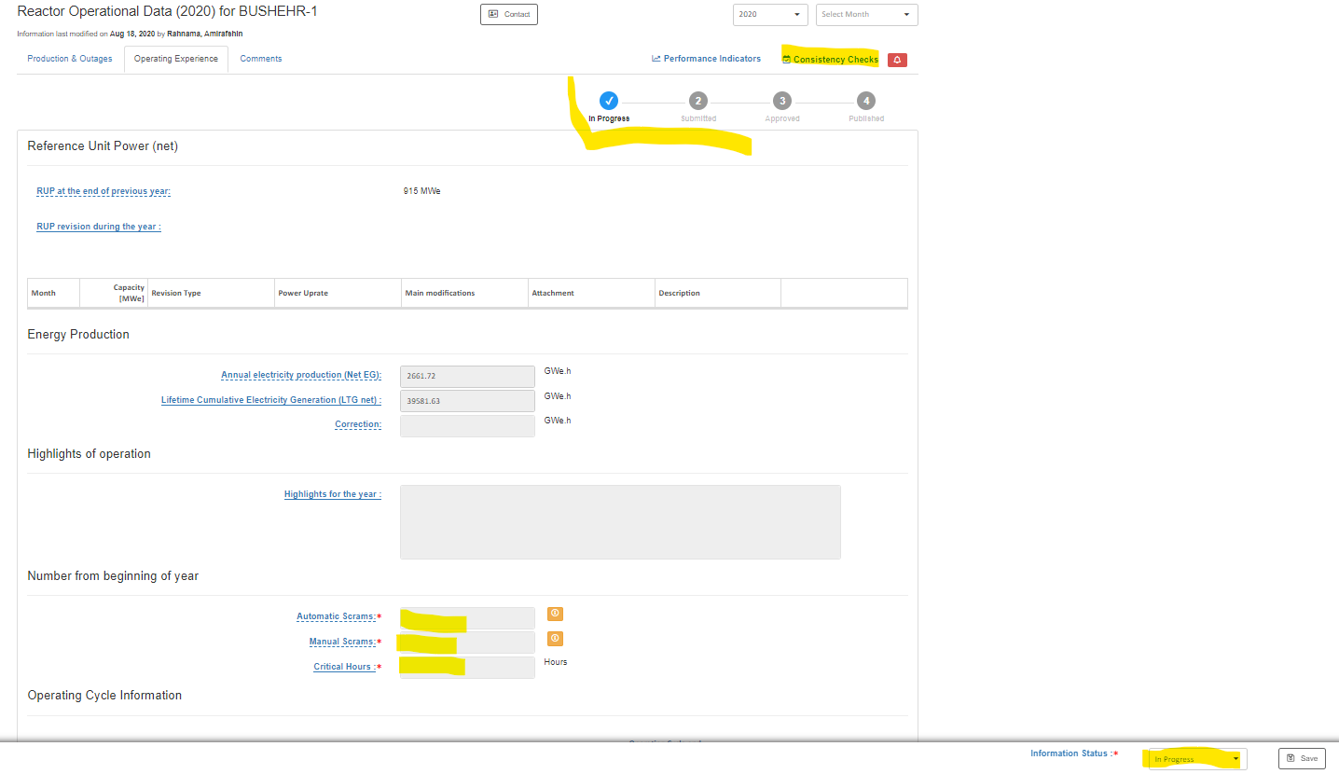Viewport: 1339px width, 774px height.
Task: Click the Attachment column header
Action: tap(591, 293)
